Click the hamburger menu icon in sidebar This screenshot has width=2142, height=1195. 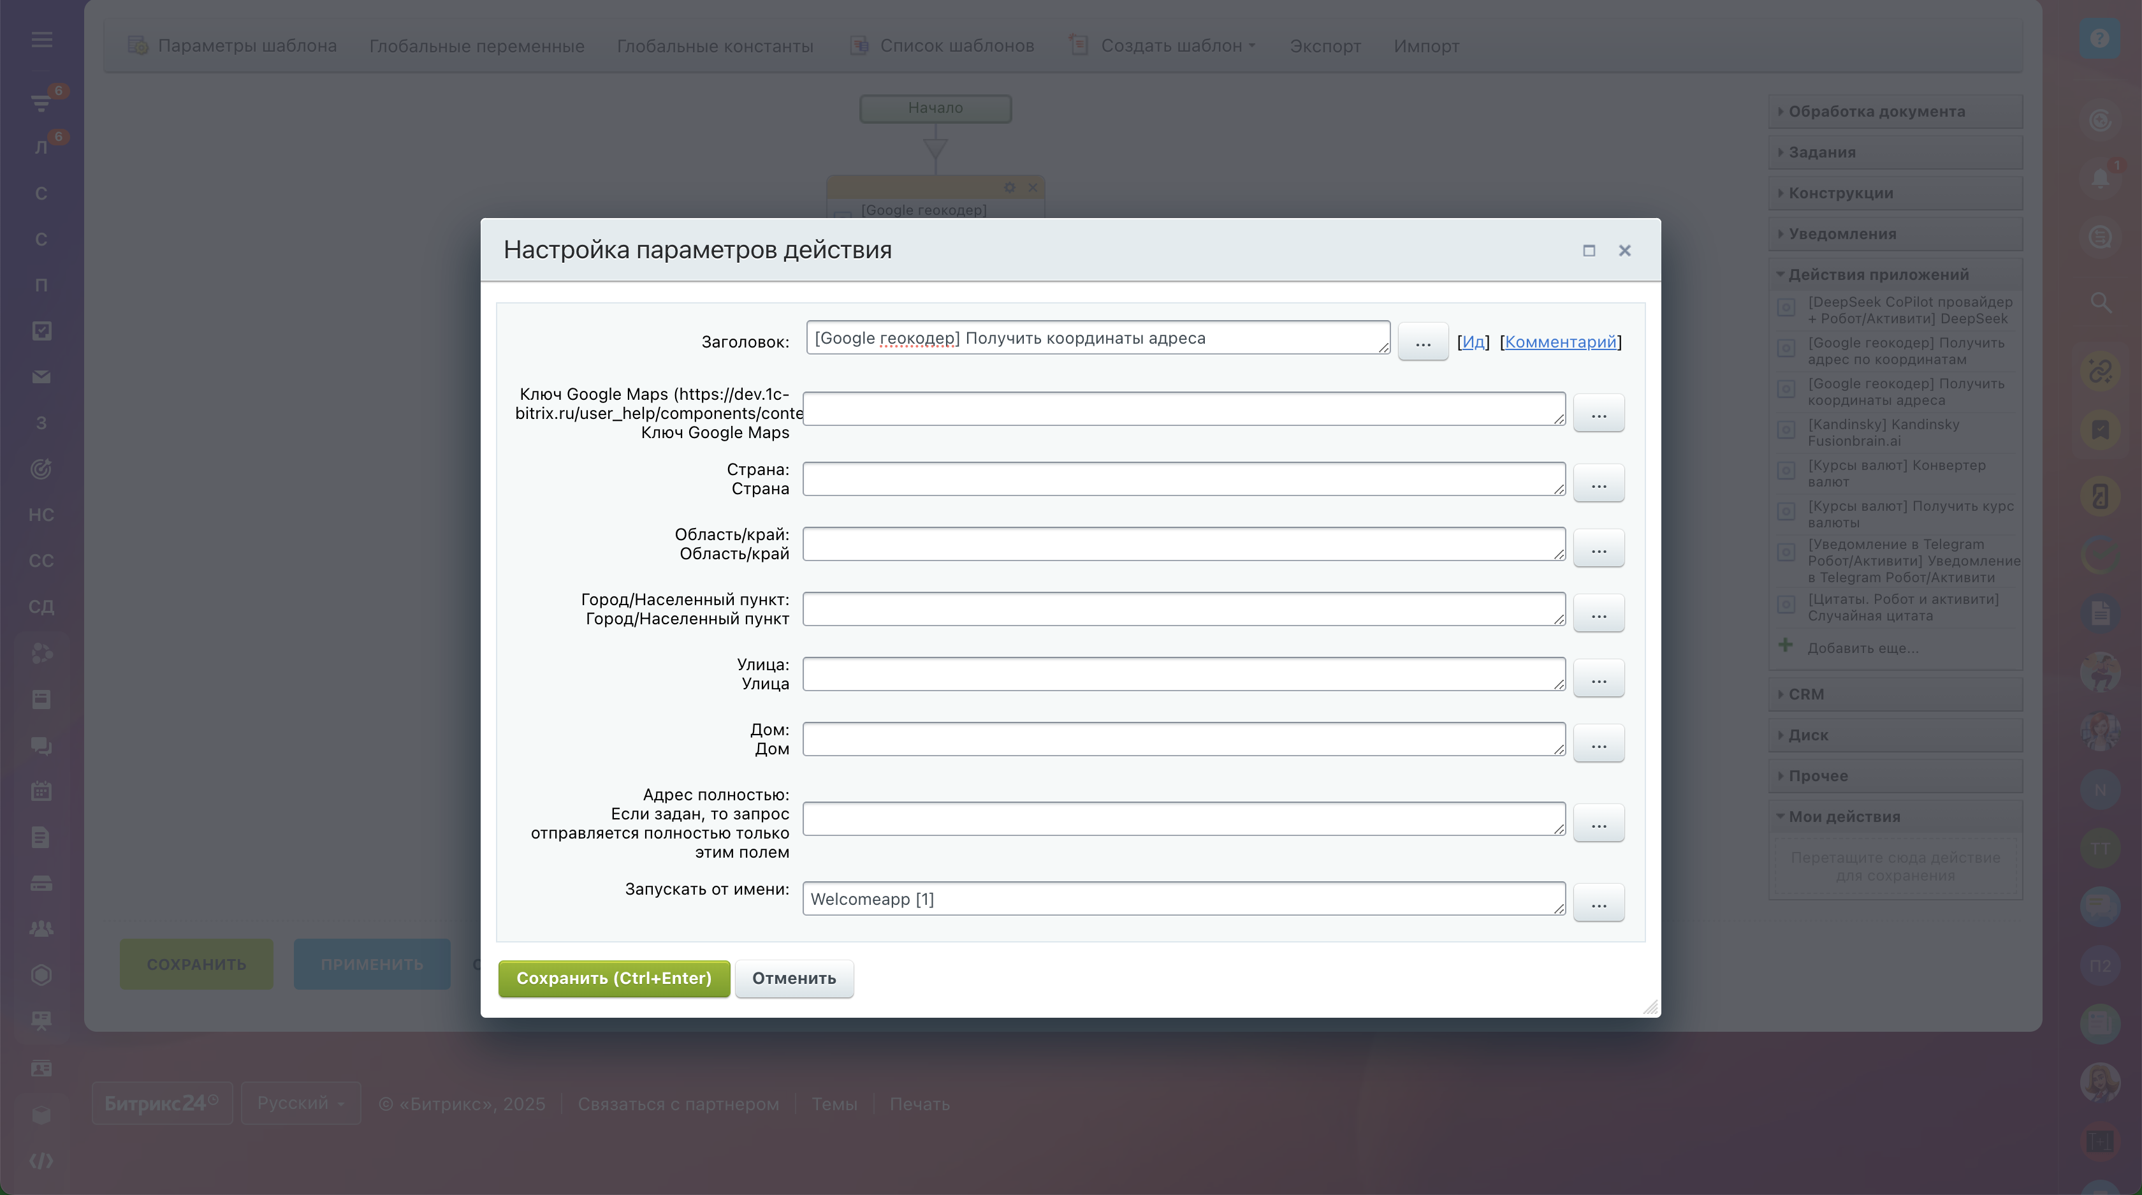[41, 39]
